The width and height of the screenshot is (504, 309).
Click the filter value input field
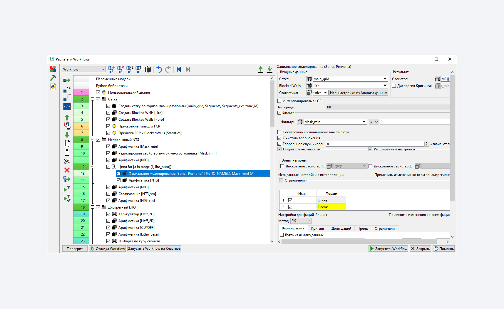(x=415, y=122)
